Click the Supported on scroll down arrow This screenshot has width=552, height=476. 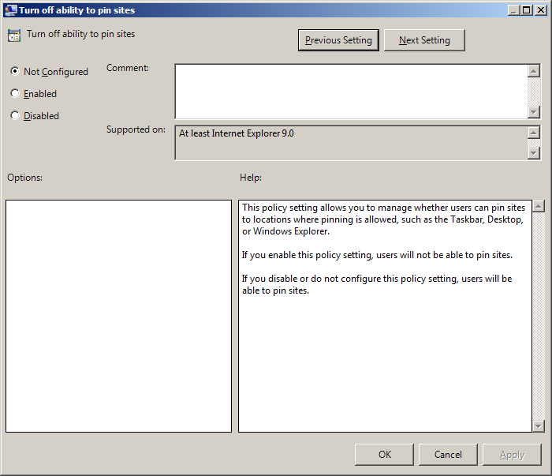[x=534, y=152]
